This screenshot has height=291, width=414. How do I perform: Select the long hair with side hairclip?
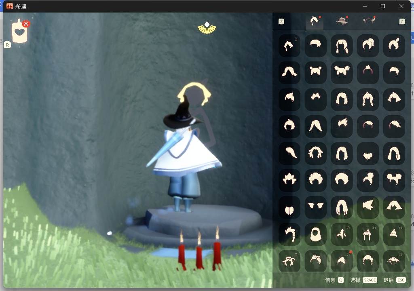(x=394, y=154)
